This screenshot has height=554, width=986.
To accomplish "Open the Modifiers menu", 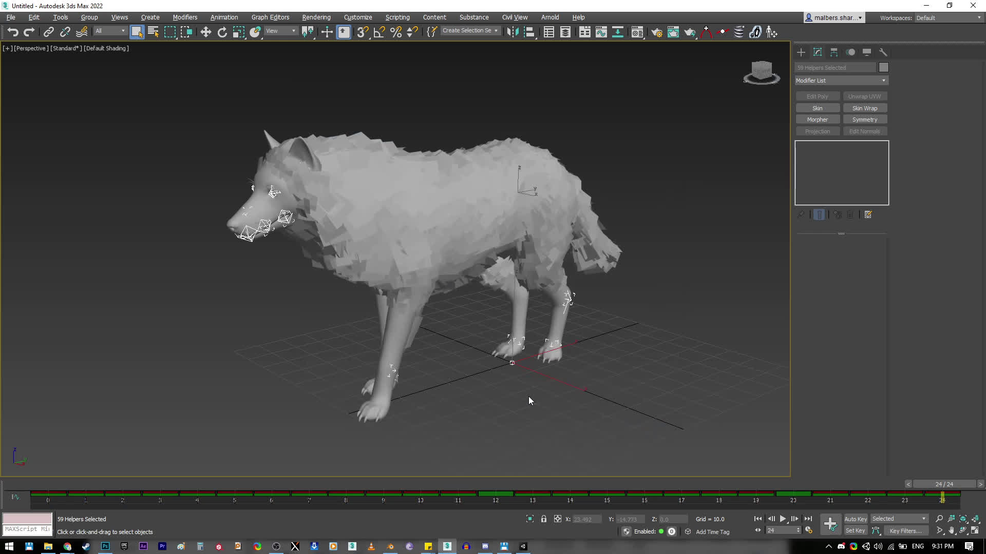I will click(185, 17).
